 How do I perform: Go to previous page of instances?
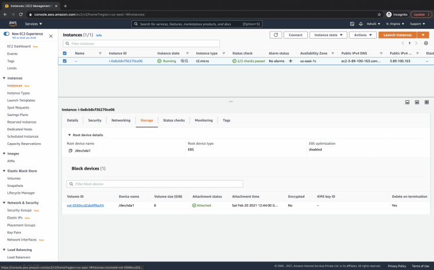click(x=403, y=43)
